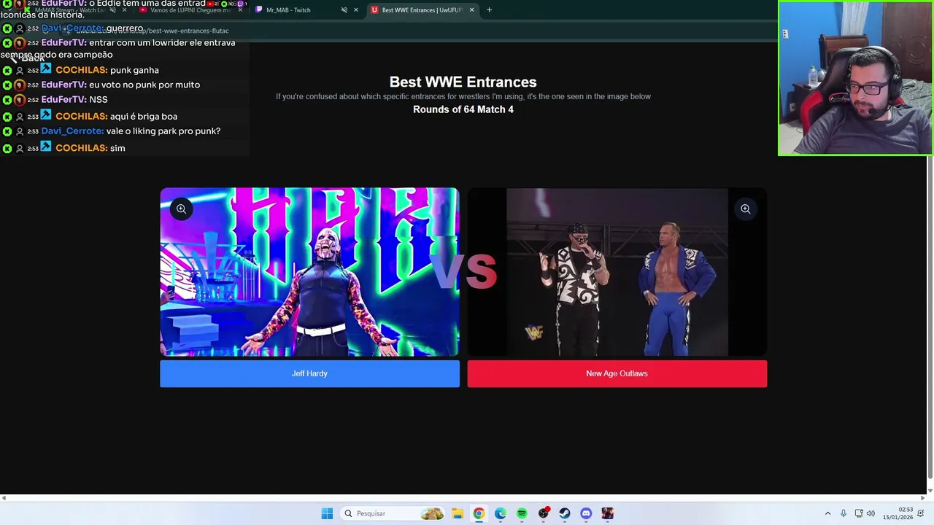Image resolution: width=934 pixels, height=525 pixels.
Task: Click the Pesquisar taskbar search box
Action: [393, 513]
